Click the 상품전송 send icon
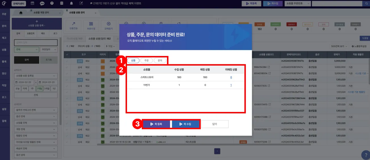 click(x=73, y=25)
